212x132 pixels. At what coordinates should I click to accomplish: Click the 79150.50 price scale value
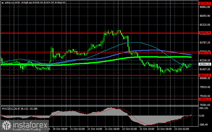pos(205,96)
